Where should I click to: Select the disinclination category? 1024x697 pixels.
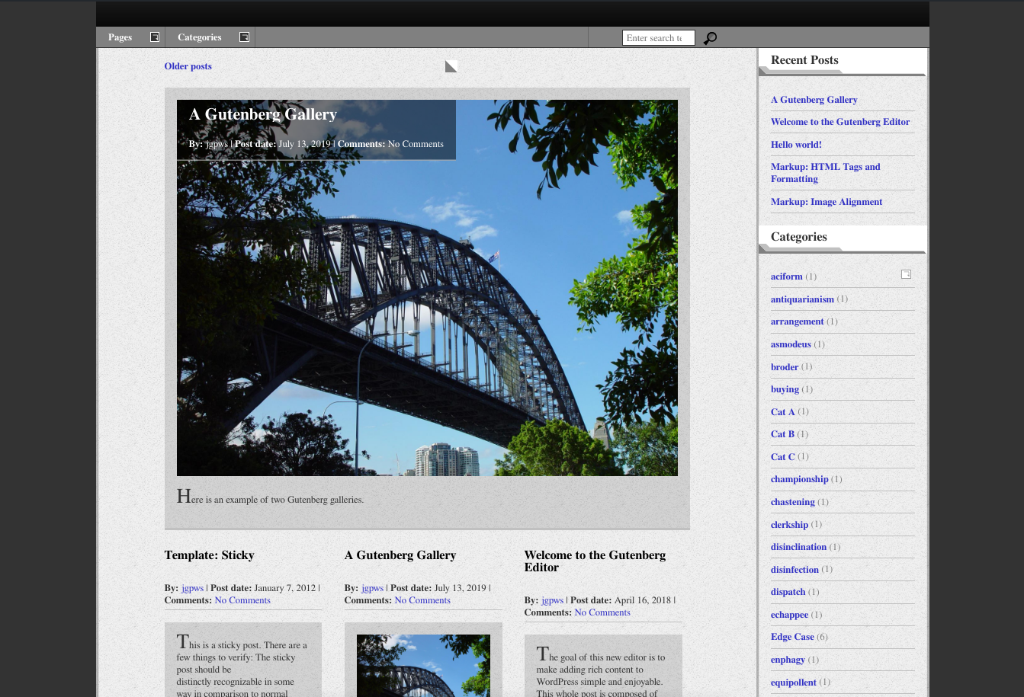[798, 547]
